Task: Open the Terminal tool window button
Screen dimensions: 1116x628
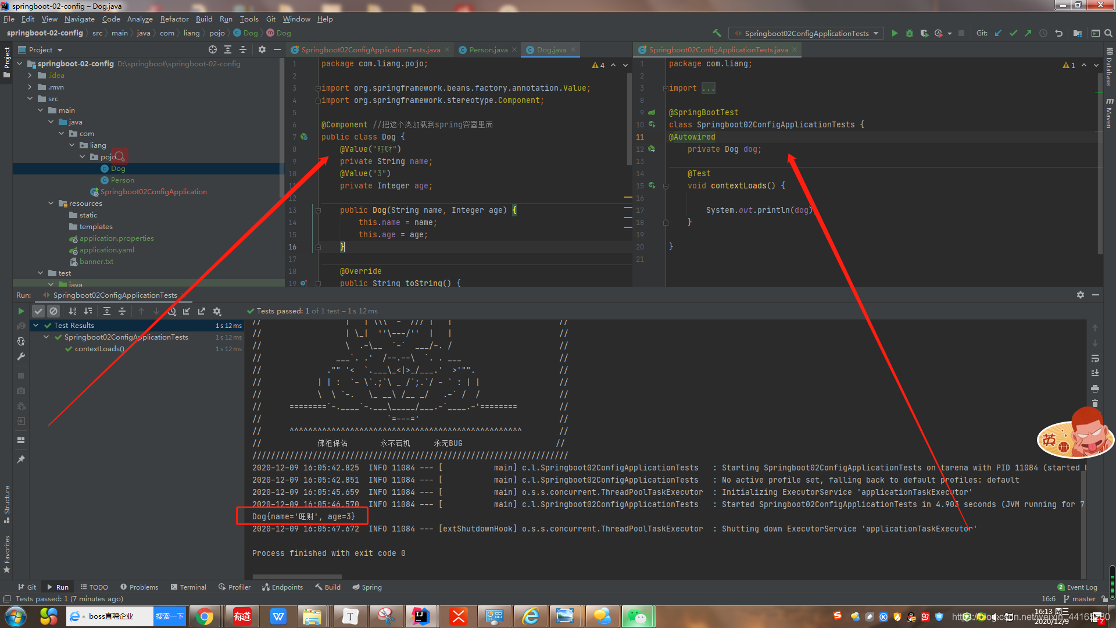Action: (188, 587)
